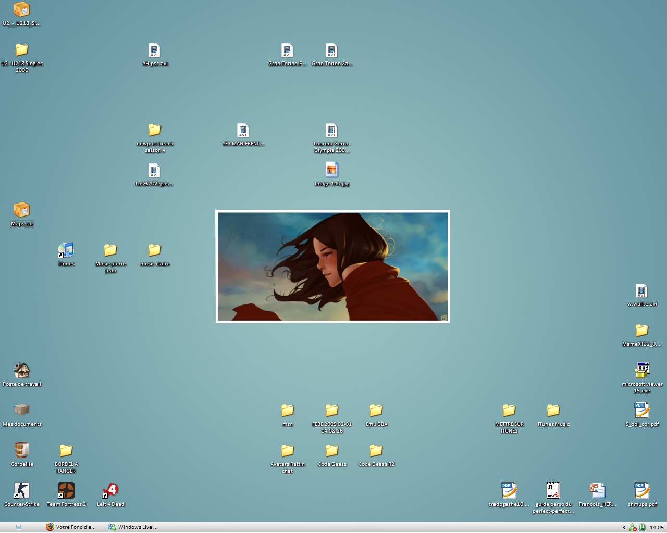Viewport: 667px width, 533px height.
Task: Click the 14:05 taskbar clock
Action: 657,527
